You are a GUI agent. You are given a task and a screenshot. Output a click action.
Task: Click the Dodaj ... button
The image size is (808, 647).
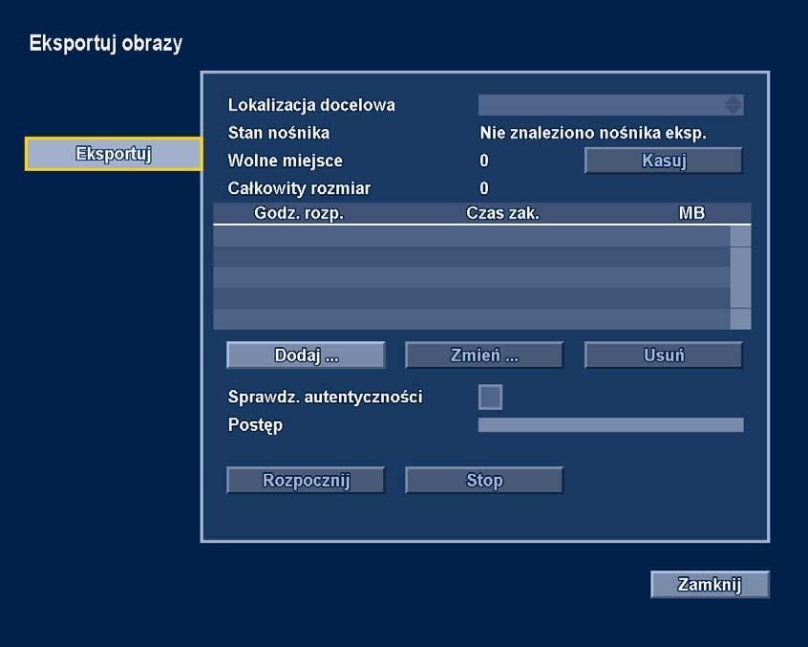pos(306,356)
